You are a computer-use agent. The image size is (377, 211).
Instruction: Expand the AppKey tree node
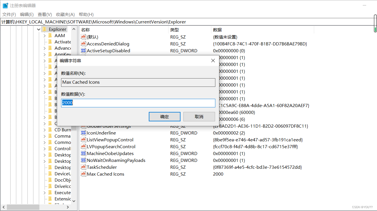click(x=45, y=55)
